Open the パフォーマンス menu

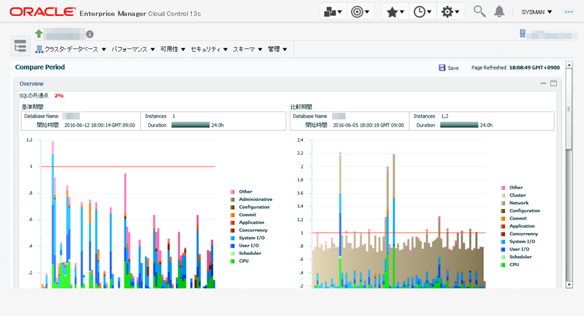click(133, 49)
